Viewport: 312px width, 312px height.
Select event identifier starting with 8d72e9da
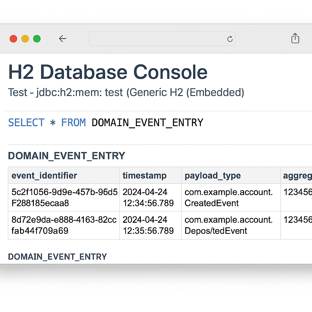(x=63, y=225)
